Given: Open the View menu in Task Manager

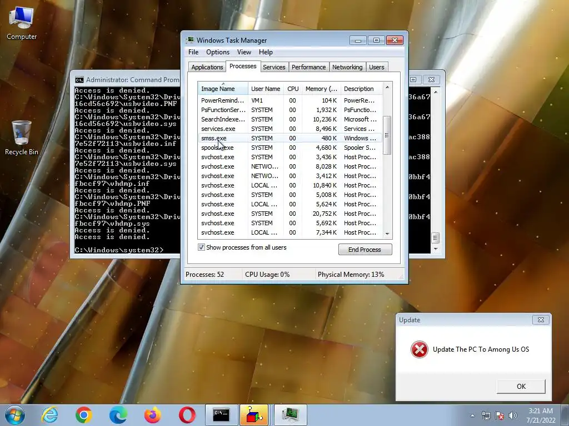Looking at the screenshot, I should click(x=244, y=52).
